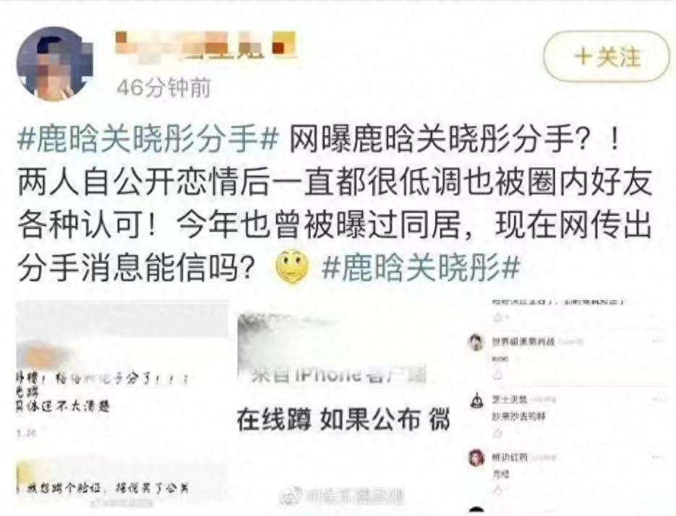Open the blurred poster username

click(x=205, y=46)
